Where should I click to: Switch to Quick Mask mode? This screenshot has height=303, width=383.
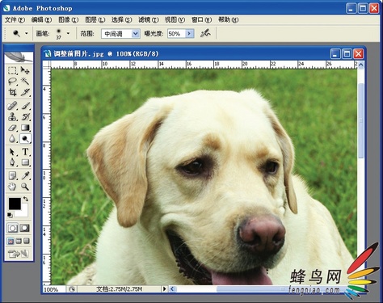[25, 228]
